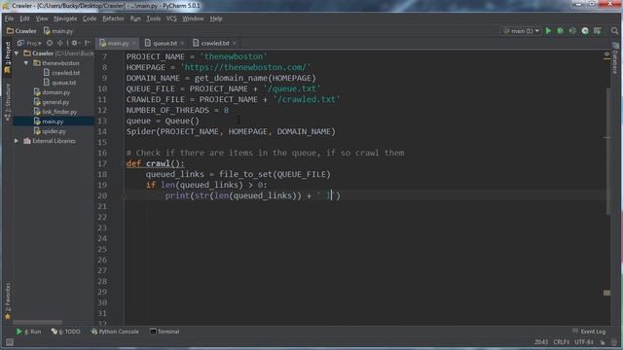Open the Refactor menu
623x350 pixels.
113,18
